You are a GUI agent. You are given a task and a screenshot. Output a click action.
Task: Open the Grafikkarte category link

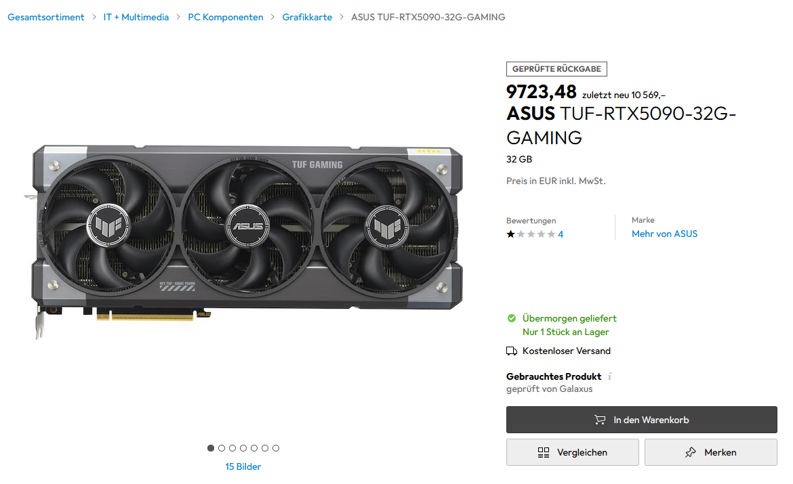coord(307,17)
